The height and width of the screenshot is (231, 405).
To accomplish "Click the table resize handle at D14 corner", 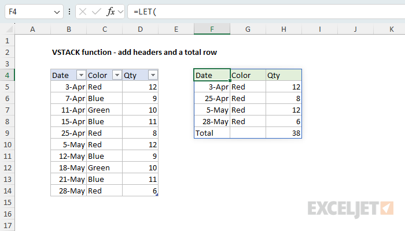I will pyautogui.click(x=157, y=195).
